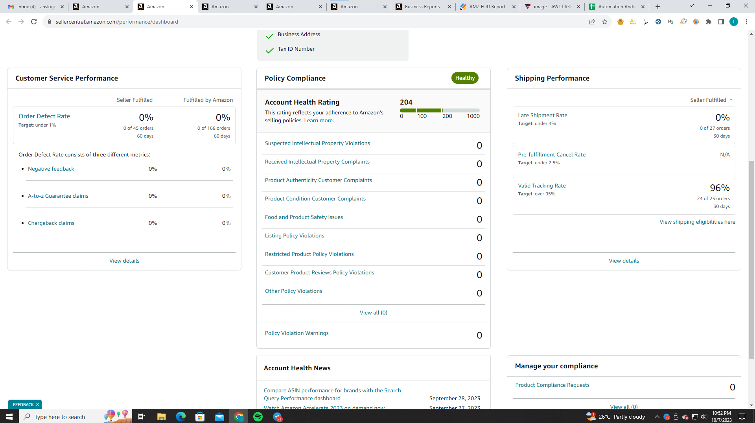This screenshot has height=423, width=755.
Task: Open the share page icon in address bar
Action: pos(592,22)
